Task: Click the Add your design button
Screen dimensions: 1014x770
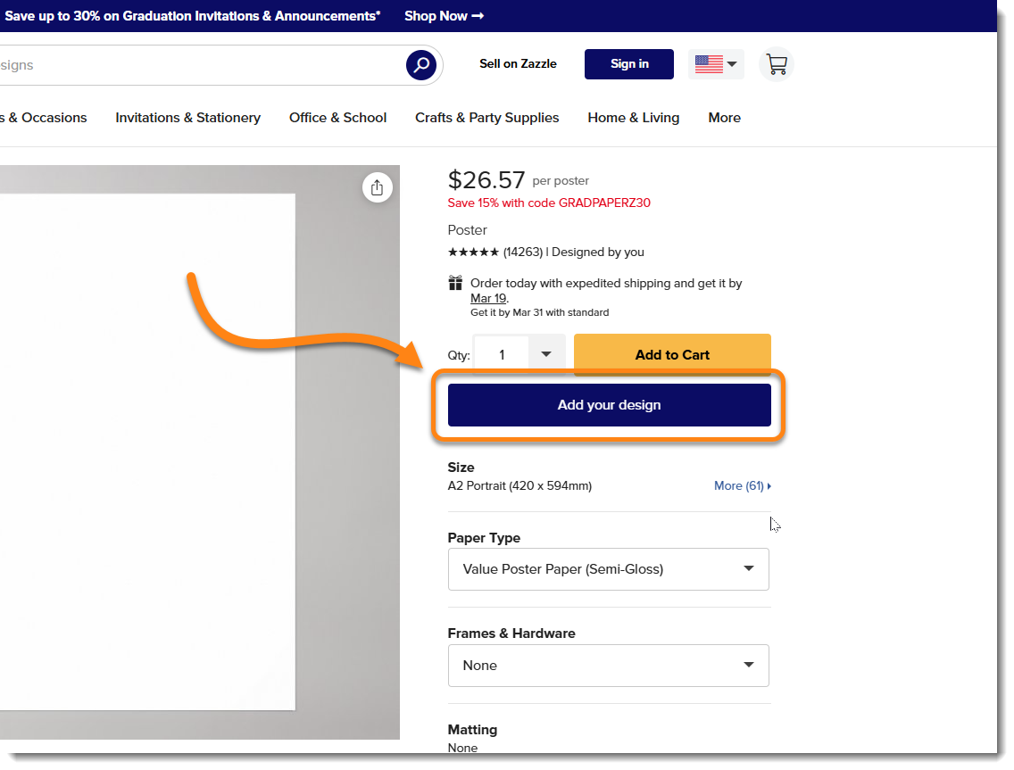Action: coord(609,405)
